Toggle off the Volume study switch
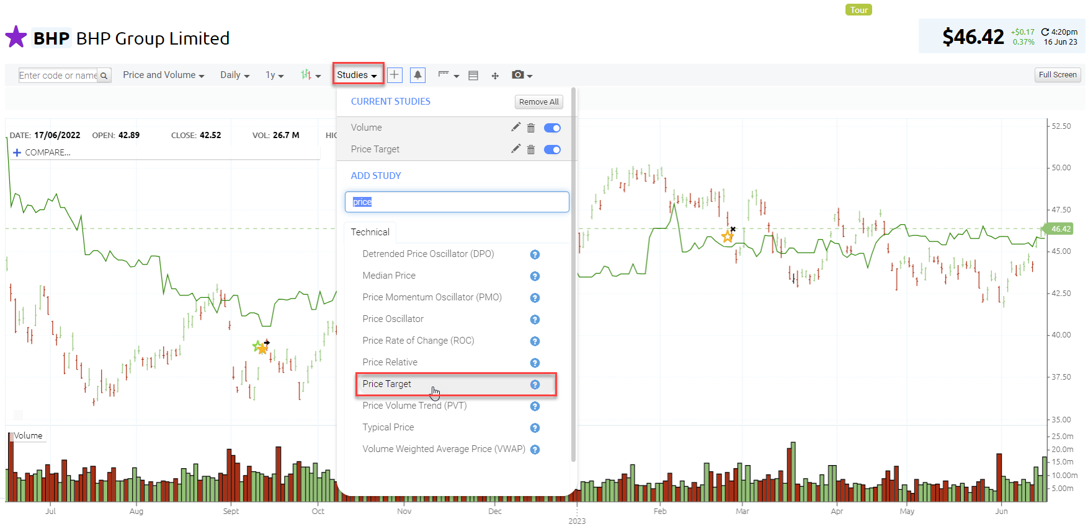 [x=552, y=128]
